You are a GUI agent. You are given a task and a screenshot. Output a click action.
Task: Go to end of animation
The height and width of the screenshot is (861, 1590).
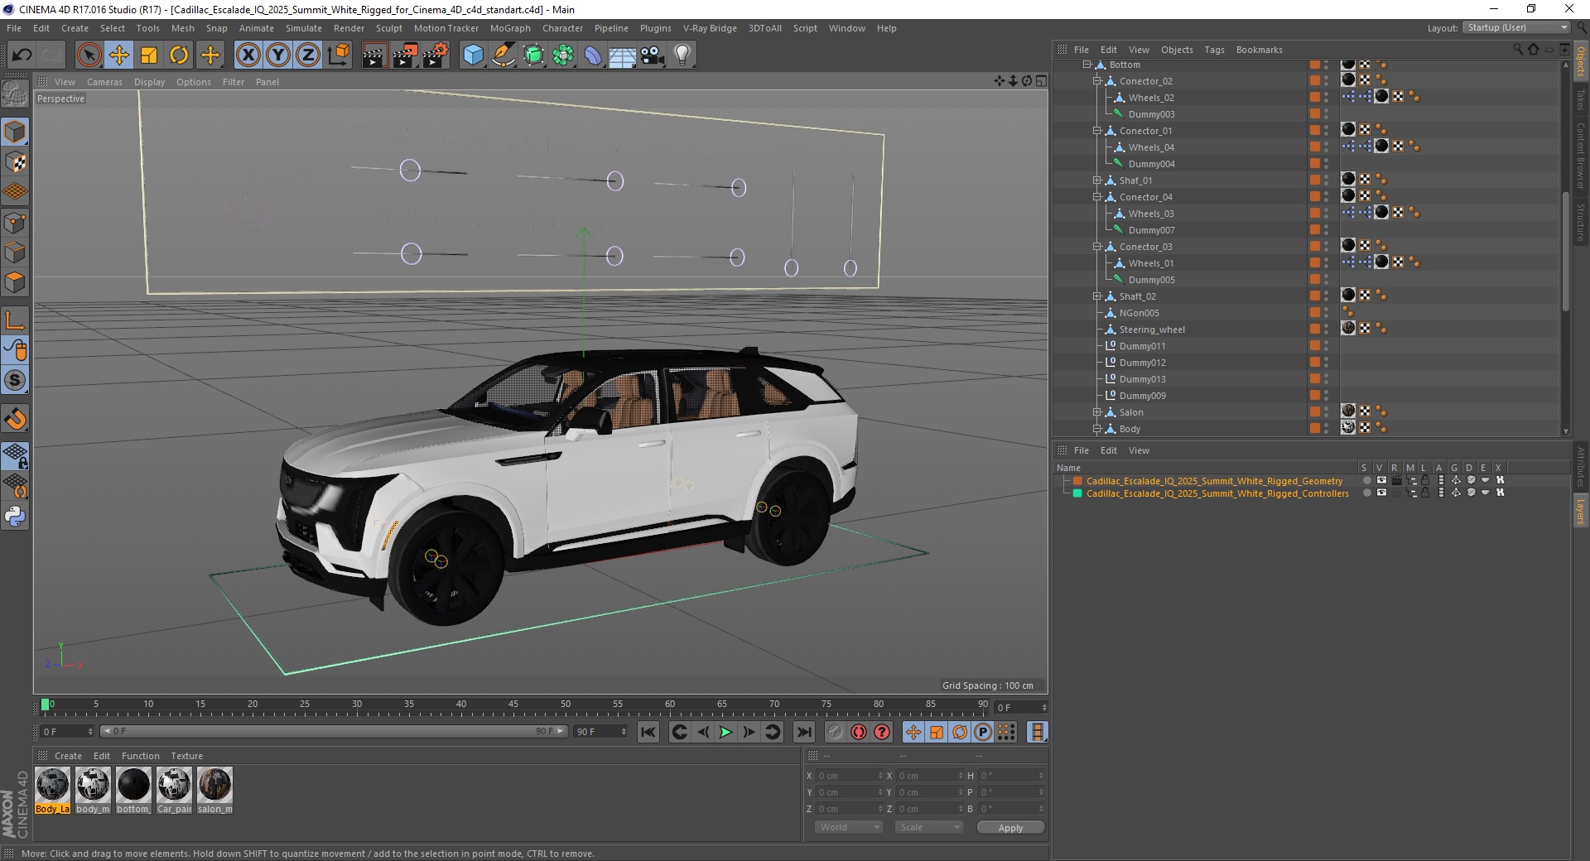coord(803,732)
